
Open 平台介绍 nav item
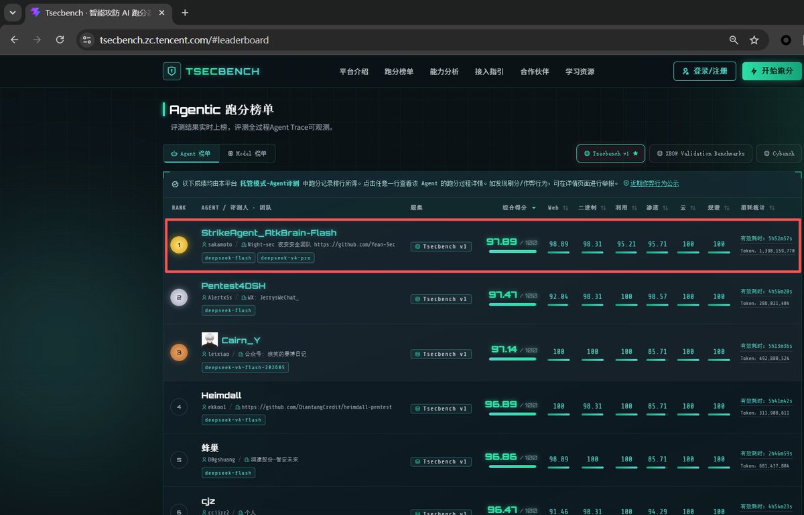354,72
